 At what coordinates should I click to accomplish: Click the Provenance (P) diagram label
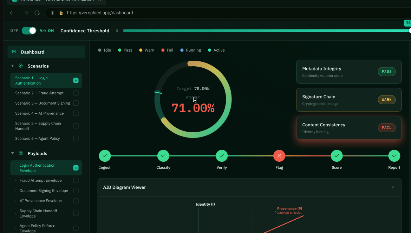[290, 209]
